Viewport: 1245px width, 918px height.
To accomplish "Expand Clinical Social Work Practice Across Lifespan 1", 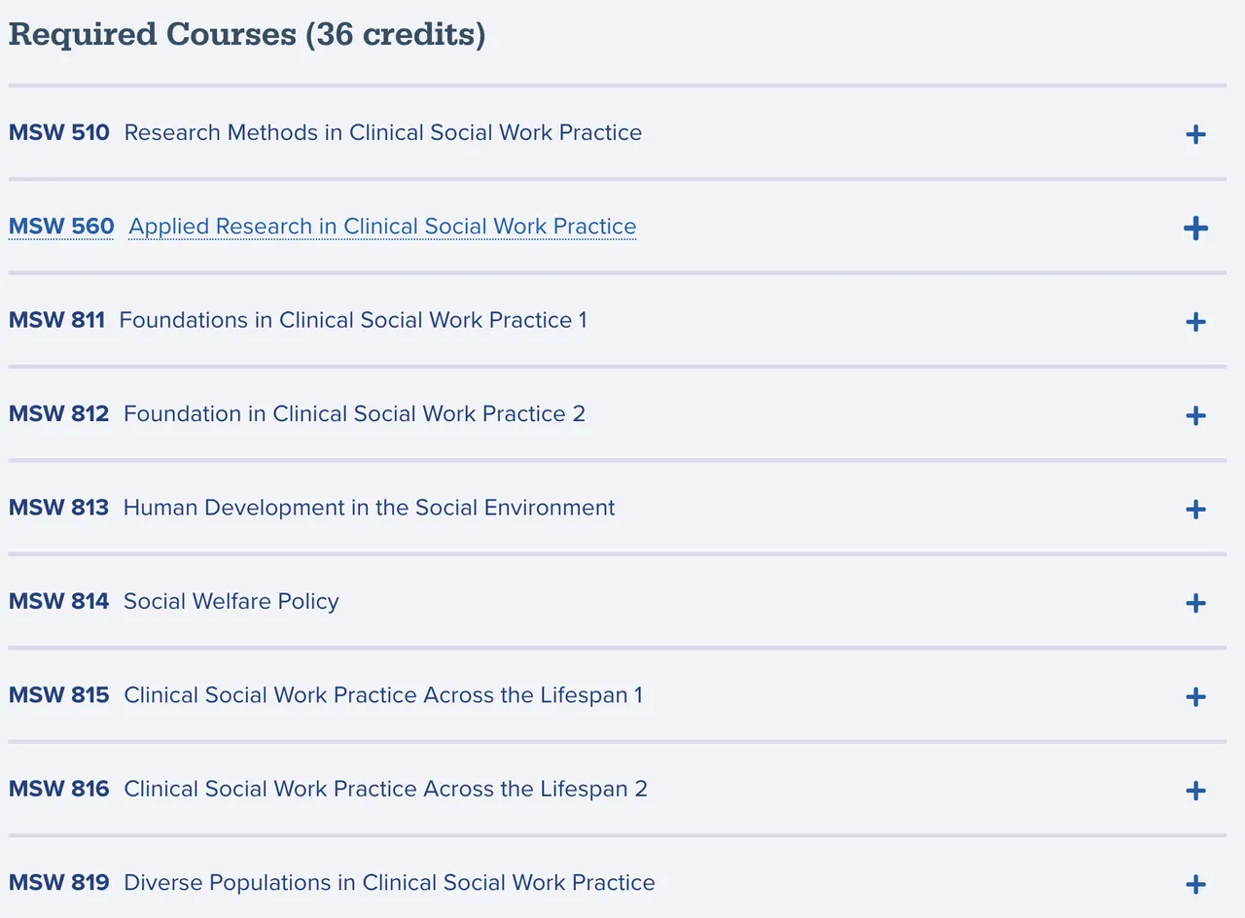I will click(x=383, y=695).
